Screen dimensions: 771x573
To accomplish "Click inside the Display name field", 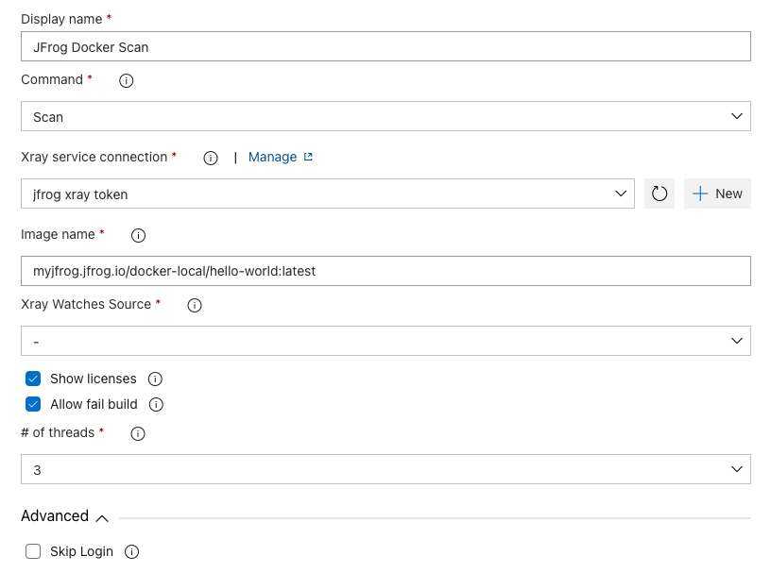I will (x=378, y=46).
